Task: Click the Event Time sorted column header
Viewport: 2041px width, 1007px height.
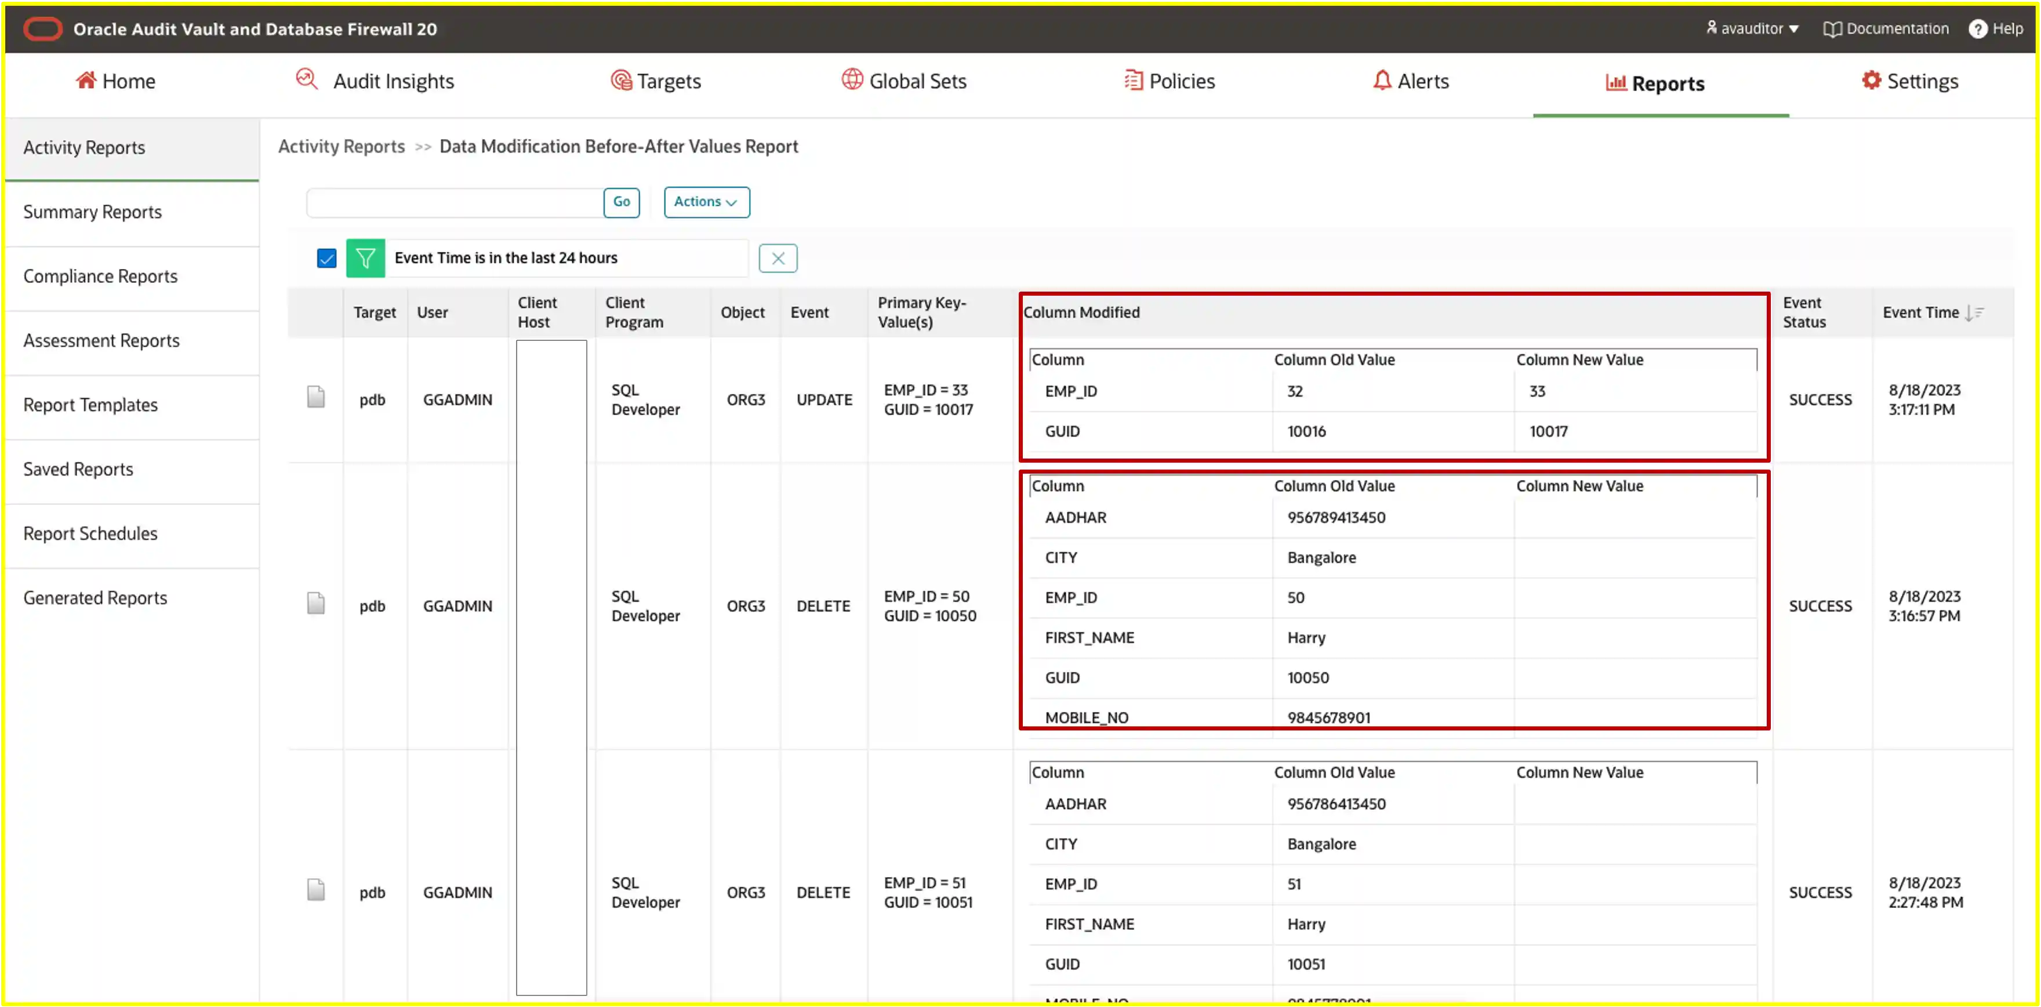Action: pos(1920,312)
